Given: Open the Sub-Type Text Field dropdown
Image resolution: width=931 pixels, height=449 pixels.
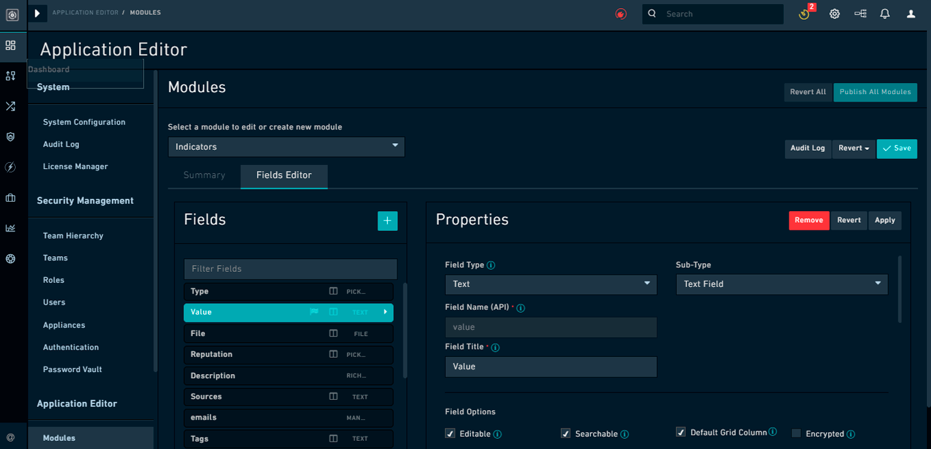Looking at the screenshot, I should click(781, 284).
